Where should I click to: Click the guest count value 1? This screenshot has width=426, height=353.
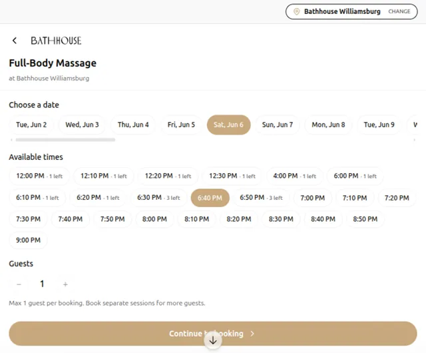42,284
